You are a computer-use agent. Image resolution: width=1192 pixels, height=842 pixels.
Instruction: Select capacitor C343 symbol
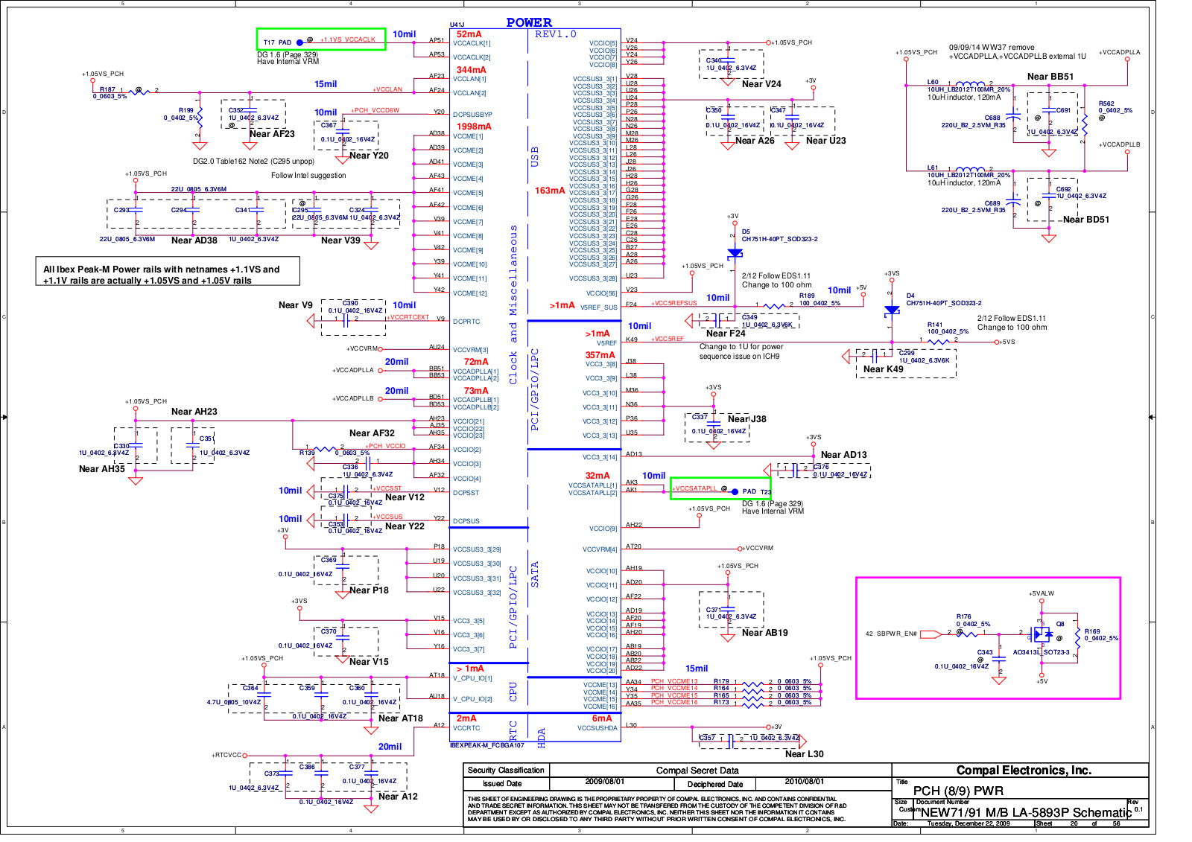pyautogui.click(x=1000, y=659)
